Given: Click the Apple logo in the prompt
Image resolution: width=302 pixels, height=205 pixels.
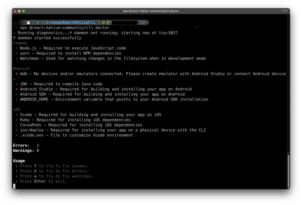Looking at the screenshot, I should 28,22.
